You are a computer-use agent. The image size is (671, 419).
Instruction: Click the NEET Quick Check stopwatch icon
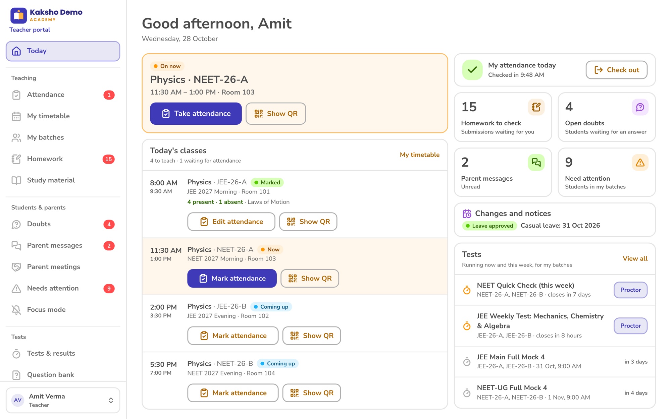point(467,290)
